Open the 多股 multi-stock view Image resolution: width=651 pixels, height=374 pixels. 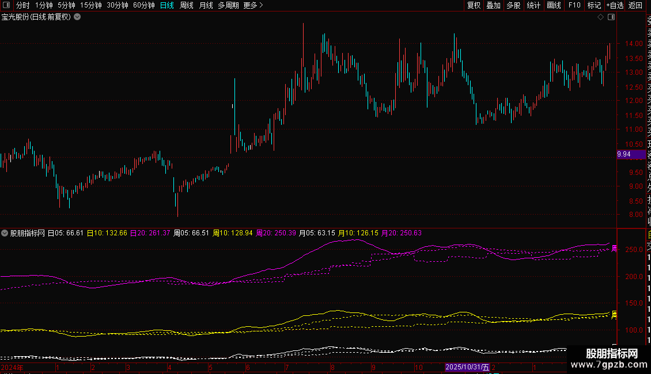[x=513, y=5]
